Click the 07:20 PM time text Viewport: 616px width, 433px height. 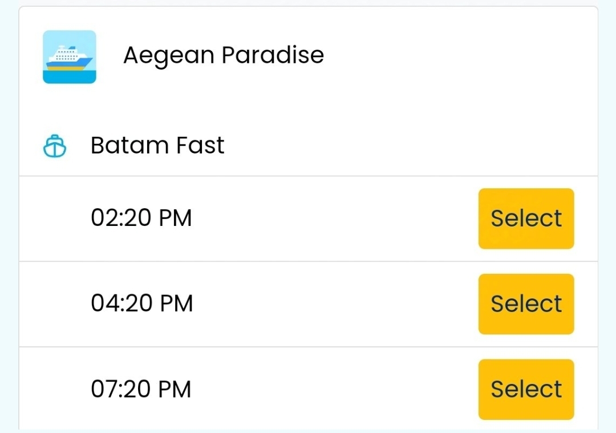(x=141, y=389)
